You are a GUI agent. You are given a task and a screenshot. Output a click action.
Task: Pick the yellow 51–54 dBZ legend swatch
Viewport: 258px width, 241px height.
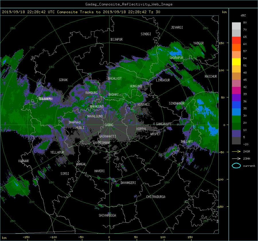[x=236, y=62]
